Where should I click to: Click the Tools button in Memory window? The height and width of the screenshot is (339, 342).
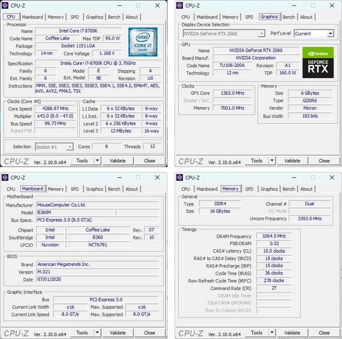click(257, 333)
